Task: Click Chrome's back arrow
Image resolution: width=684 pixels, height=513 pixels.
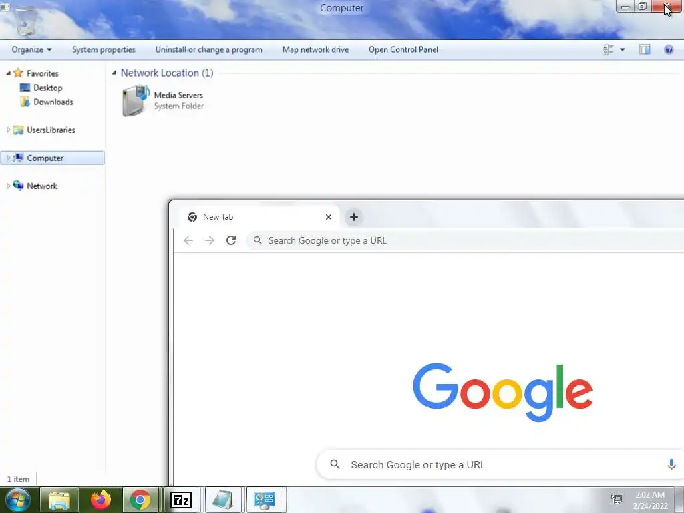Action: click(x=188, y=240)
